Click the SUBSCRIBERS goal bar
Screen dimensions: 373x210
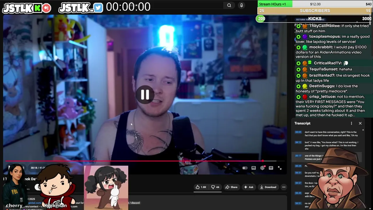[x=315, y=11]
